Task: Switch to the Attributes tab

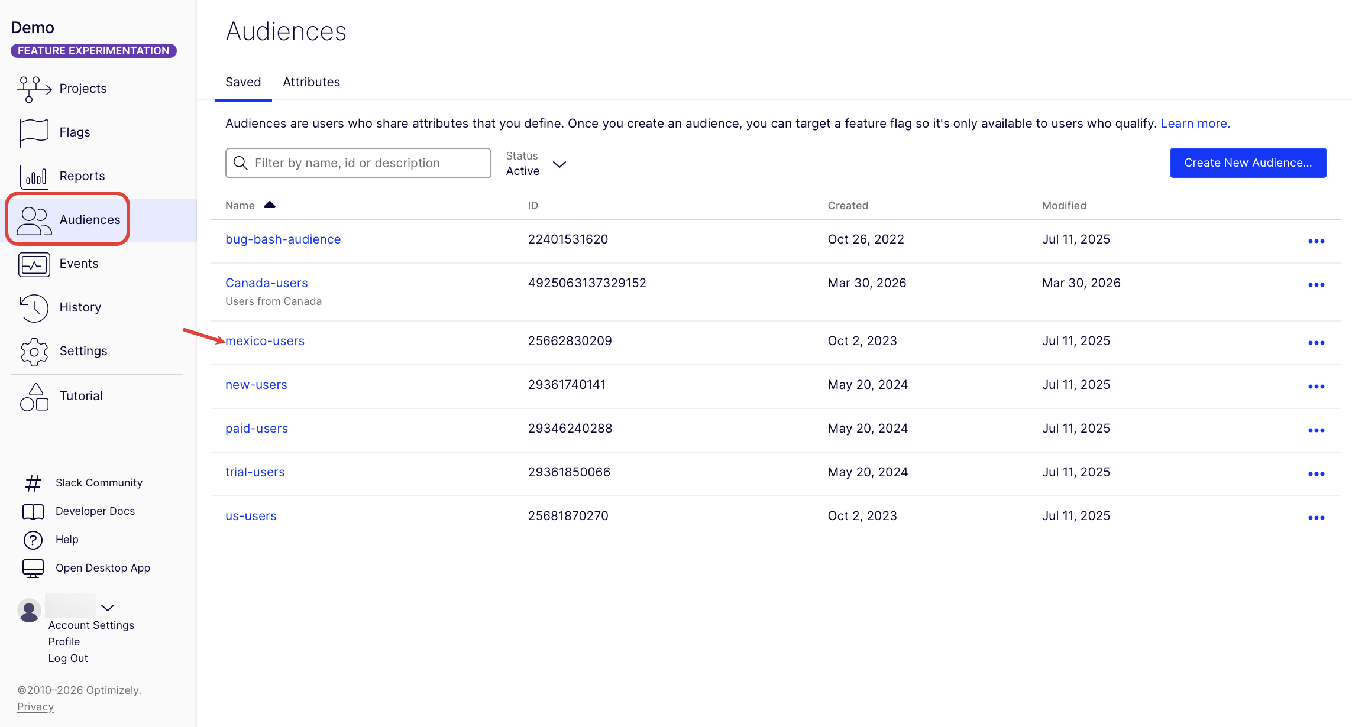Action: pos(311,82)
